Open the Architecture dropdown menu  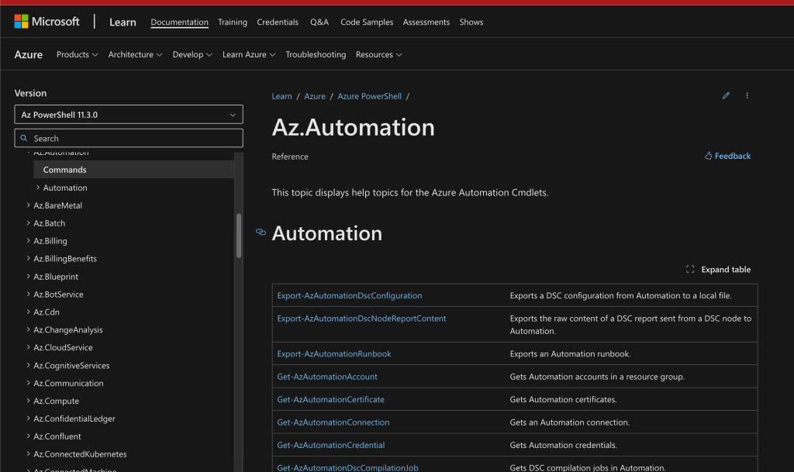(135, 54)
